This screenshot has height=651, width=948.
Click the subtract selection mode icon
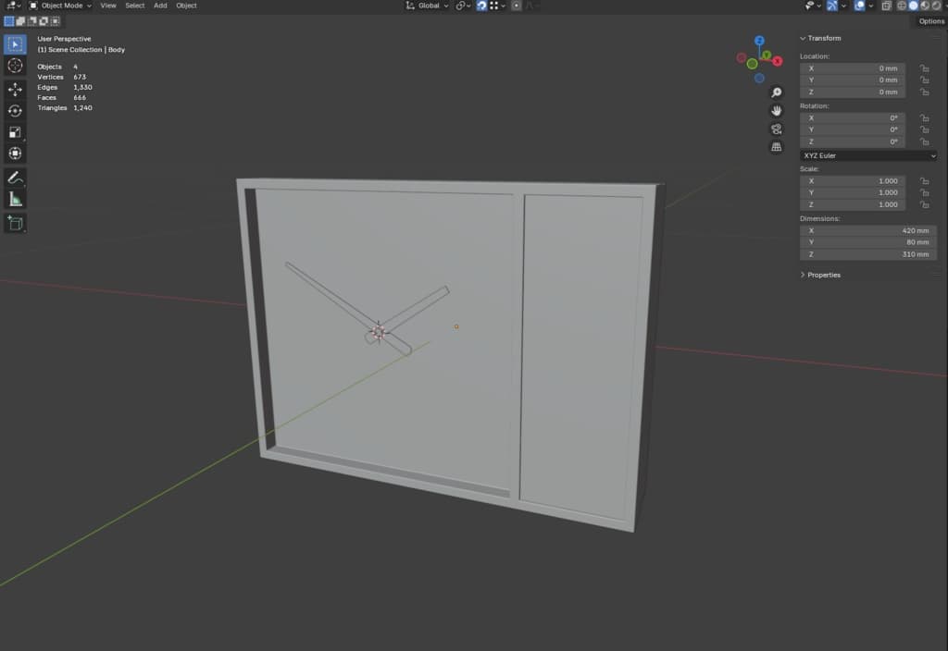click(32, 21)
